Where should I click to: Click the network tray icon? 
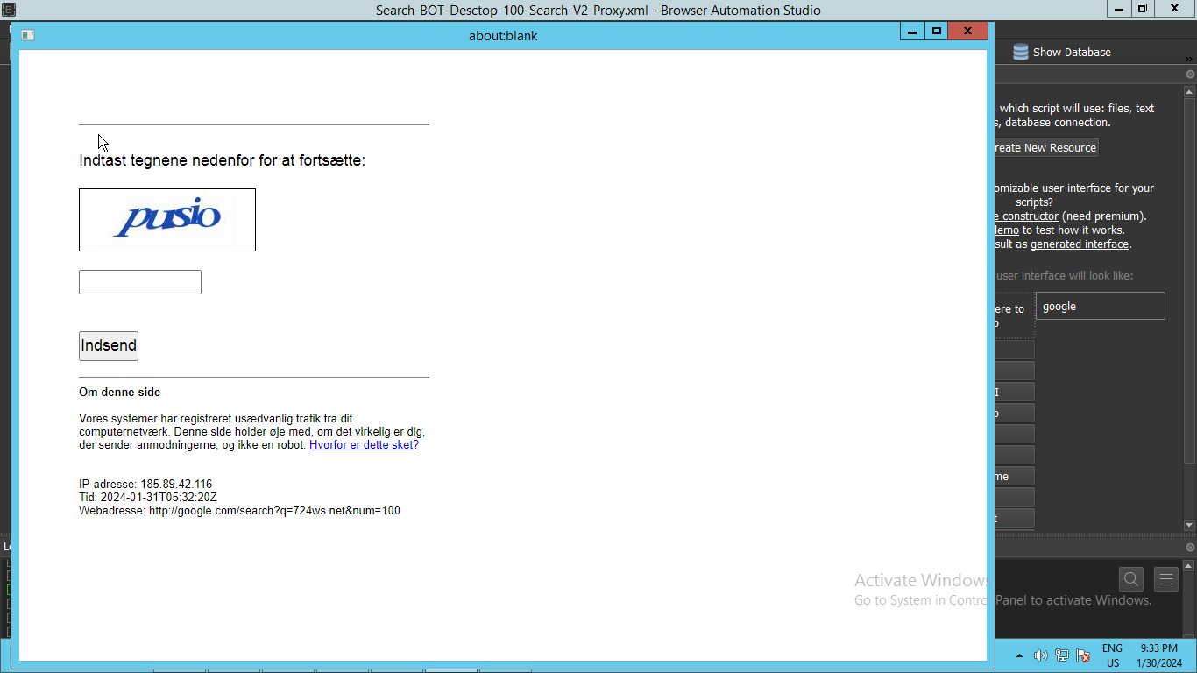click(x=1061, y=655)
